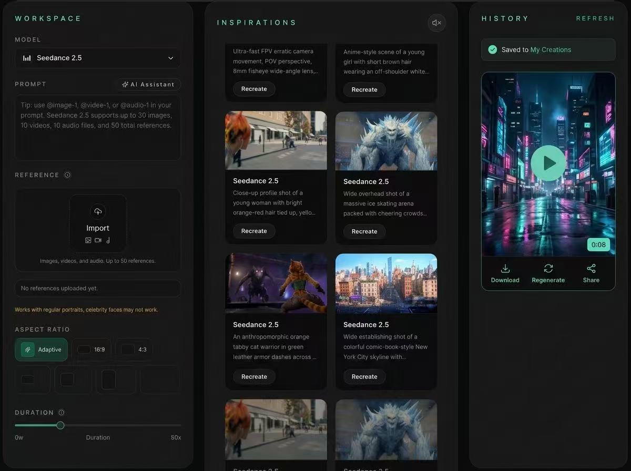Click REFRESH in the History panel
The width and height of the screenshot is (631, 471).
tap(595, 18)
